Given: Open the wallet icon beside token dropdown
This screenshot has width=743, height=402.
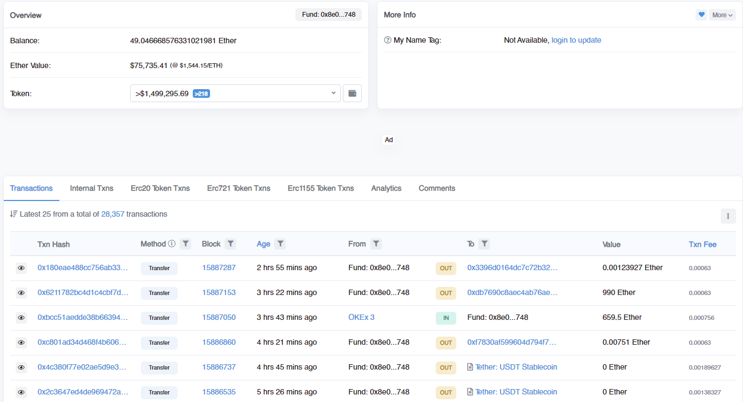Looking at the screenshot, I should [x=352, y=93].
